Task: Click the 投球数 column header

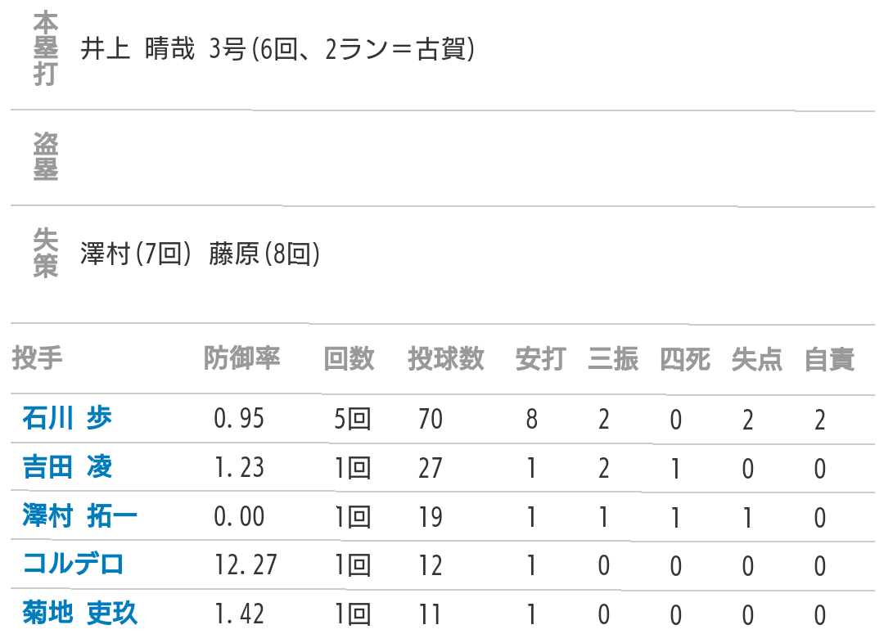Action: [x=445, y=359]
